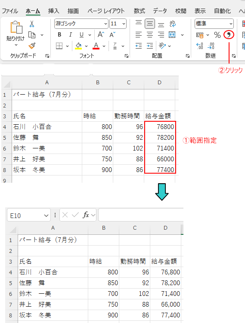Screen dimensions: 245x323
Task: Open the fill color dropdown arrow
Action: (x=86, y=46)
